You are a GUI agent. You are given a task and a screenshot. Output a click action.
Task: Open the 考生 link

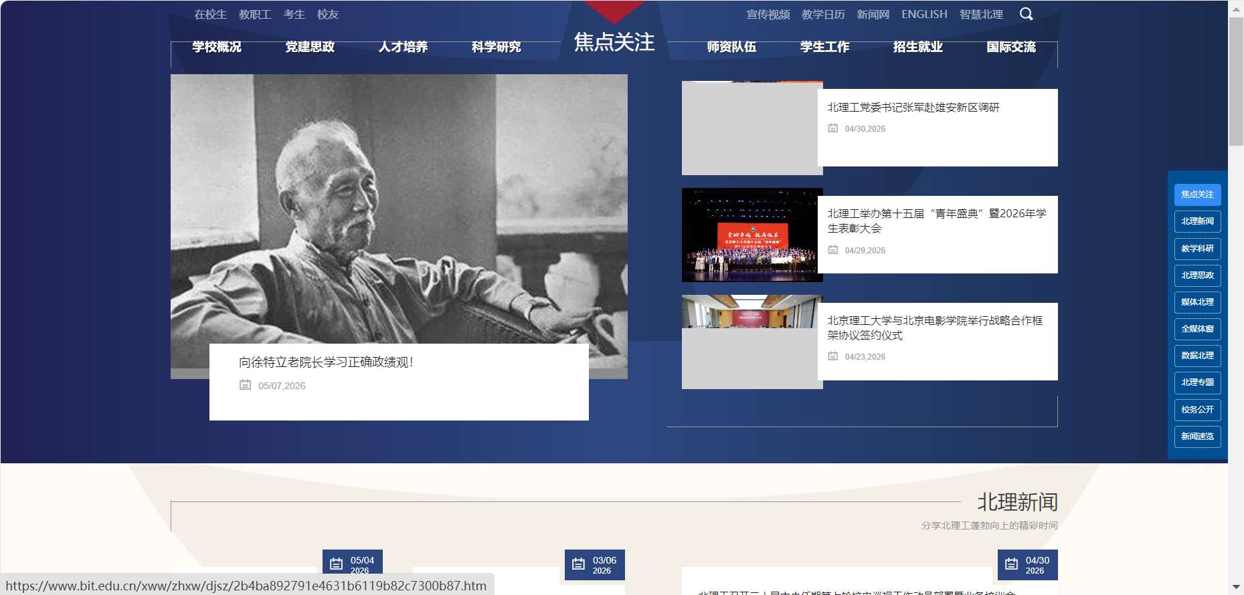click(x=294, y=14)
